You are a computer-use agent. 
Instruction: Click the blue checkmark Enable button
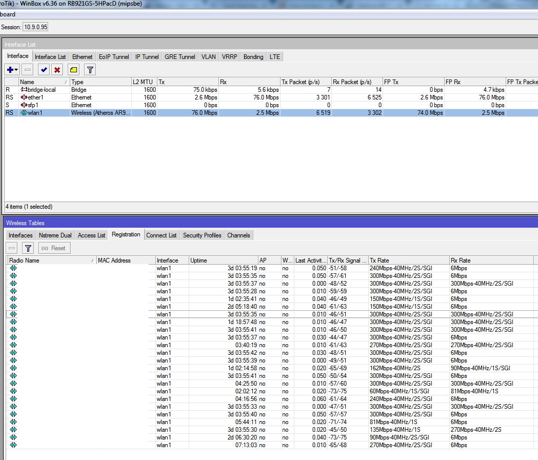click(44, 70)
